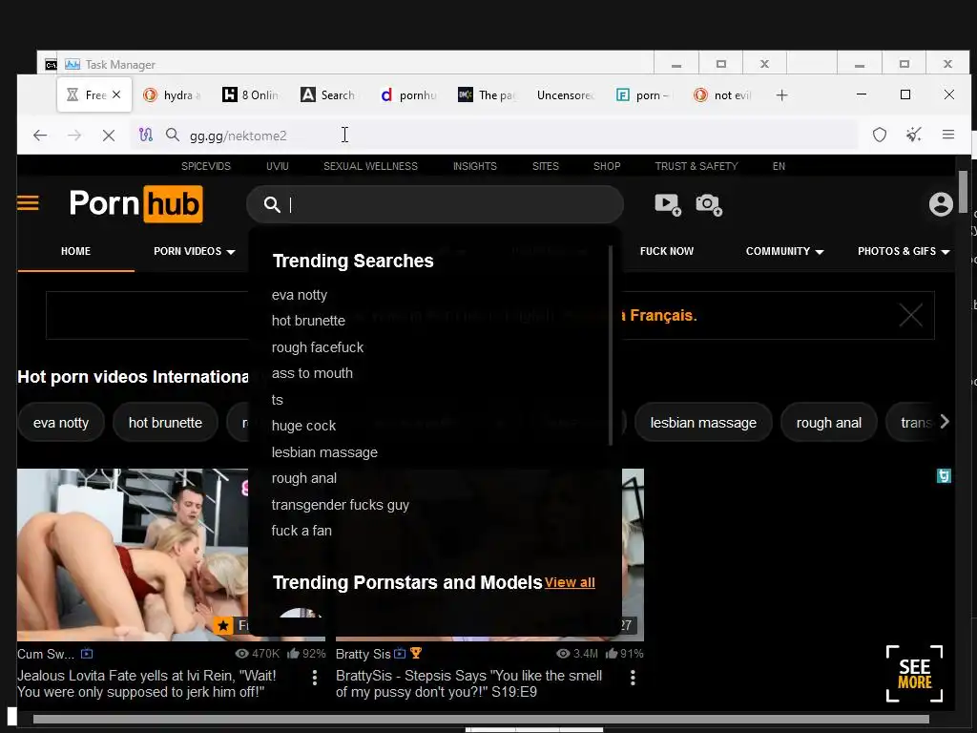Open the user account avatar icon

[941, 204]
